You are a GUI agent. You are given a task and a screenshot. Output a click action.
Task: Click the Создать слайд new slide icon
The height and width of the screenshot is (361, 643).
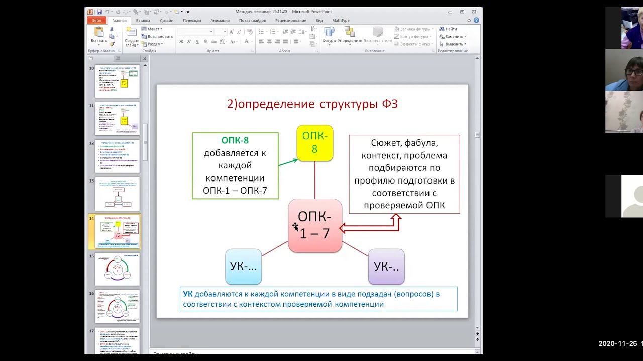[132, 32]
